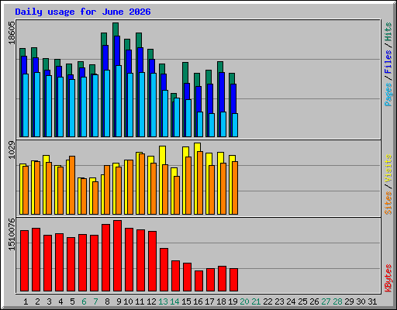
Task: Click the yellow visits bar for day 13
Action: pos(162,155)
